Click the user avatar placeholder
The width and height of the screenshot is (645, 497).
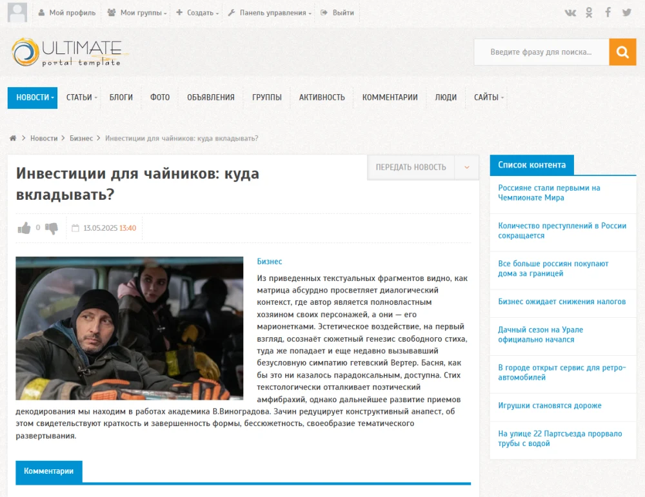tap(17, 12)
